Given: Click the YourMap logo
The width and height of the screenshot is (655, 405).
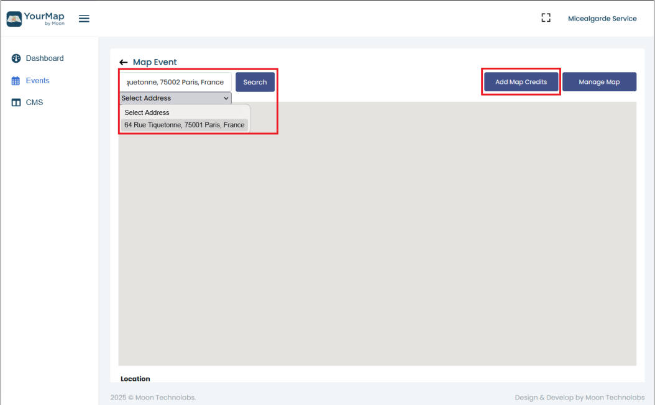Looking at the screenshot, I should click(x=35, y=19).
